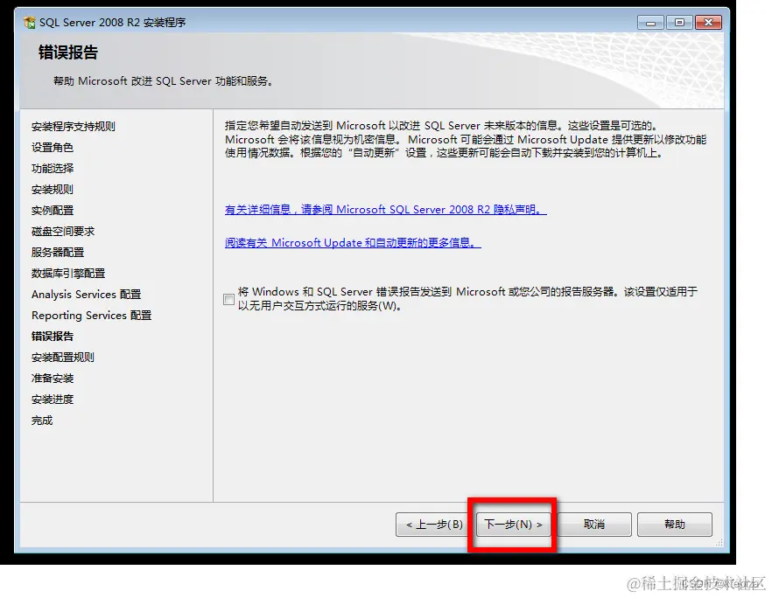Image resolution: width=772 pixels, height=598 pixels.
Task: Click the 下一步(N) button
Action: (513, 525)
